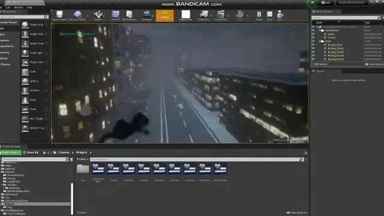The height and width of the screenshot is (216, 384).
Task: Toggle visibility of Building_Floor2 in outliner
Action: (313, 49)
